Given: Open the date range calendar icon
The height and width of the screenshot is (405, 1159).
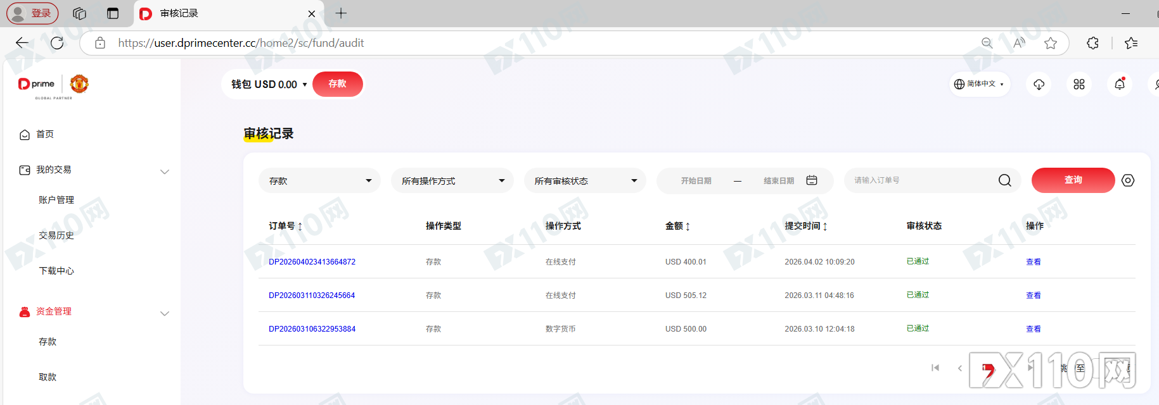Looking at the screenshot, I should pyautogui.click(x=812, y=180).
